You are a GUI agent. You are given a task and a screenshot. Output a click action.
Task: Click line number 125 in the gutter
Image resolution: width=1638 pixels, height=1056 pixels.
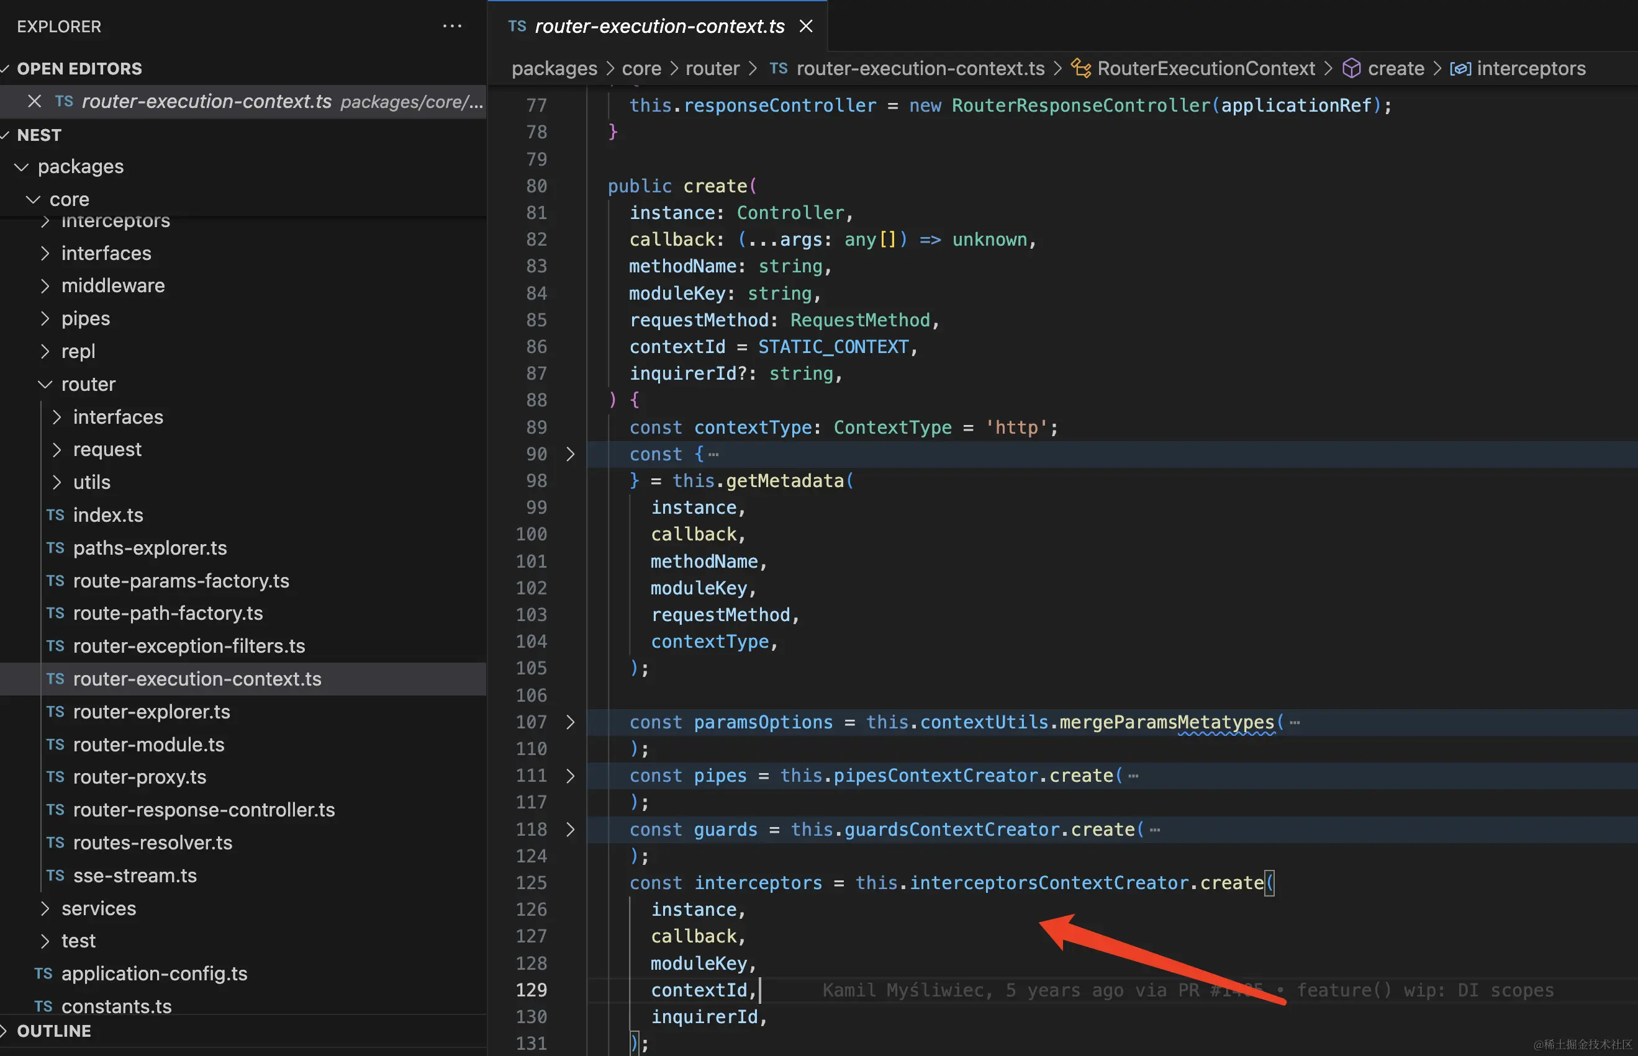click(532, 883)
